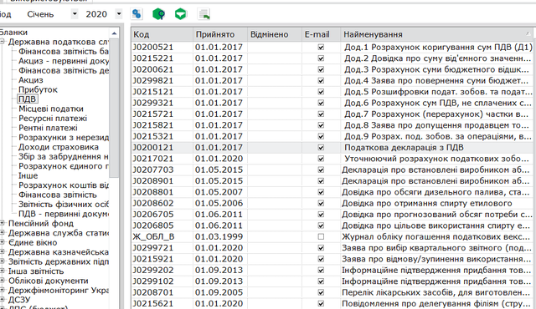
Task: Select the ДСЗУ tree item
Action: [19, 300]
